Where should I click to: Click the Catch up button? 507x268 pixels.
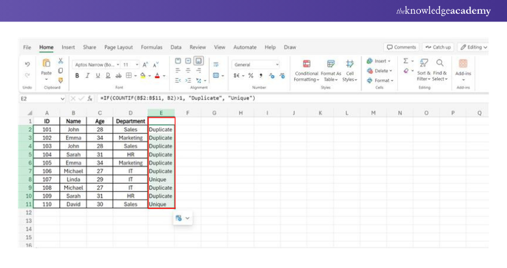(438, 47)
